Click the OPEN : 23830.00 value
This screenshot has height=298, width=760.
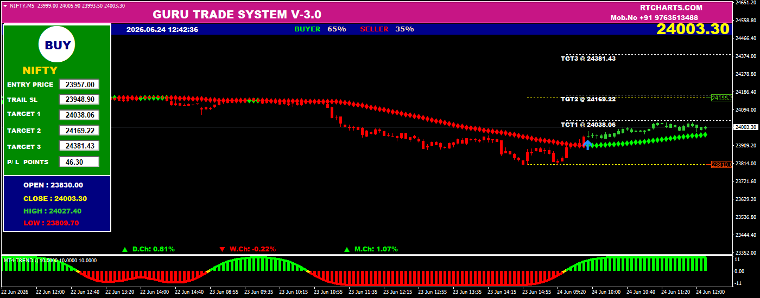[x=53, y=185]
